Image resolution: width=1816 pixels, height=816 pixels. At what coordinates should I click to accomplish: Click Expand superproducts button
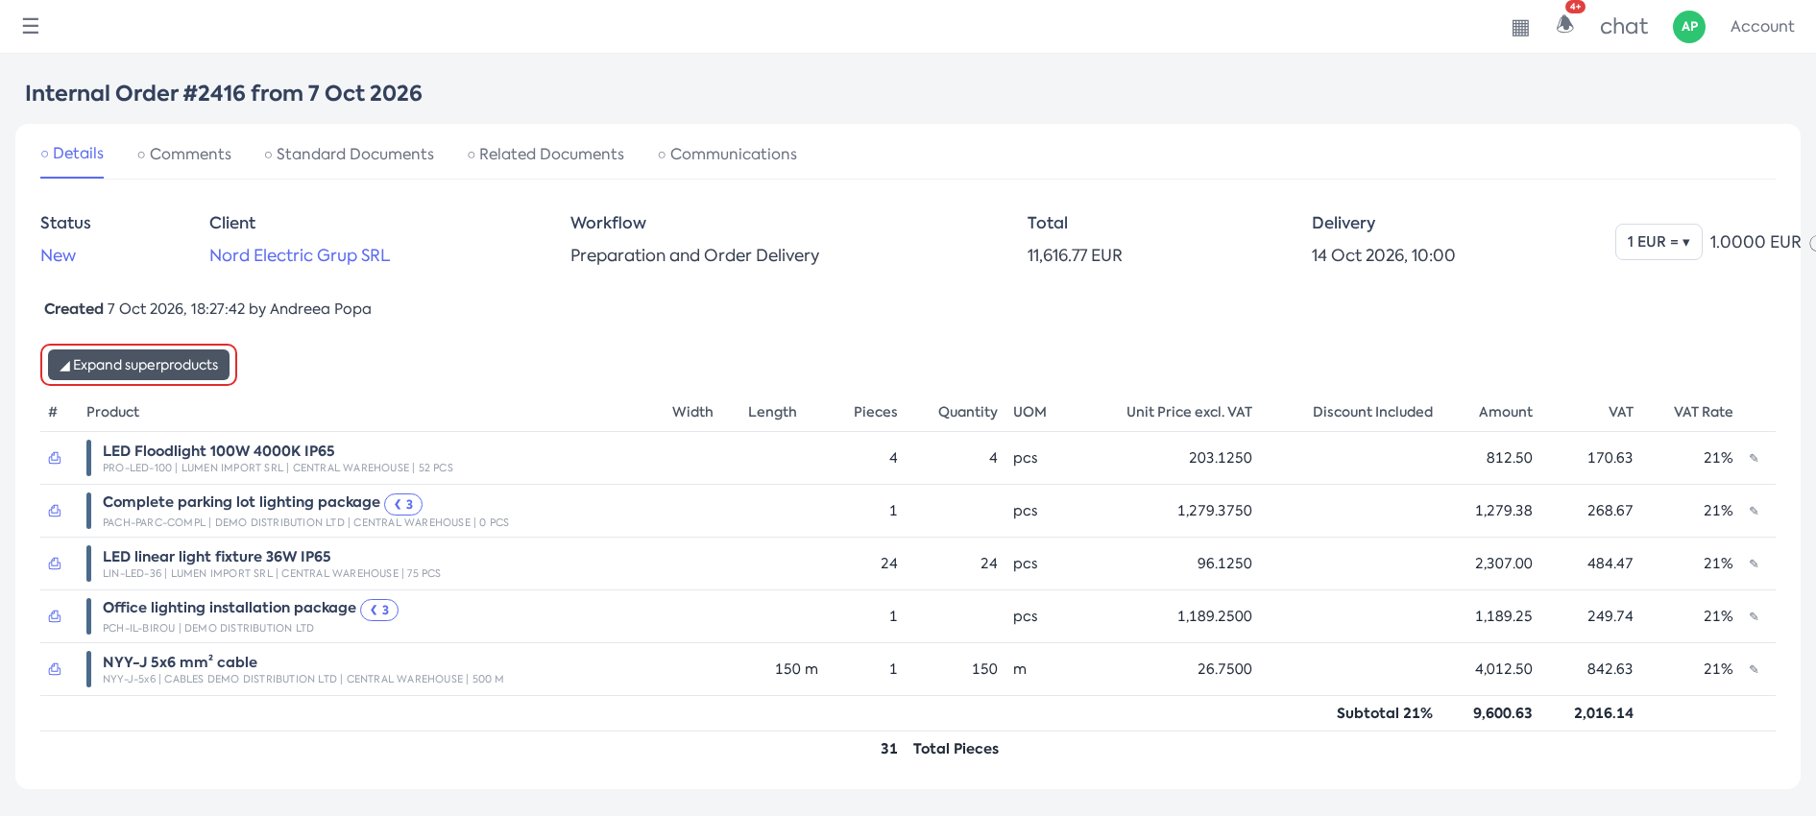[x=138, y=365]
